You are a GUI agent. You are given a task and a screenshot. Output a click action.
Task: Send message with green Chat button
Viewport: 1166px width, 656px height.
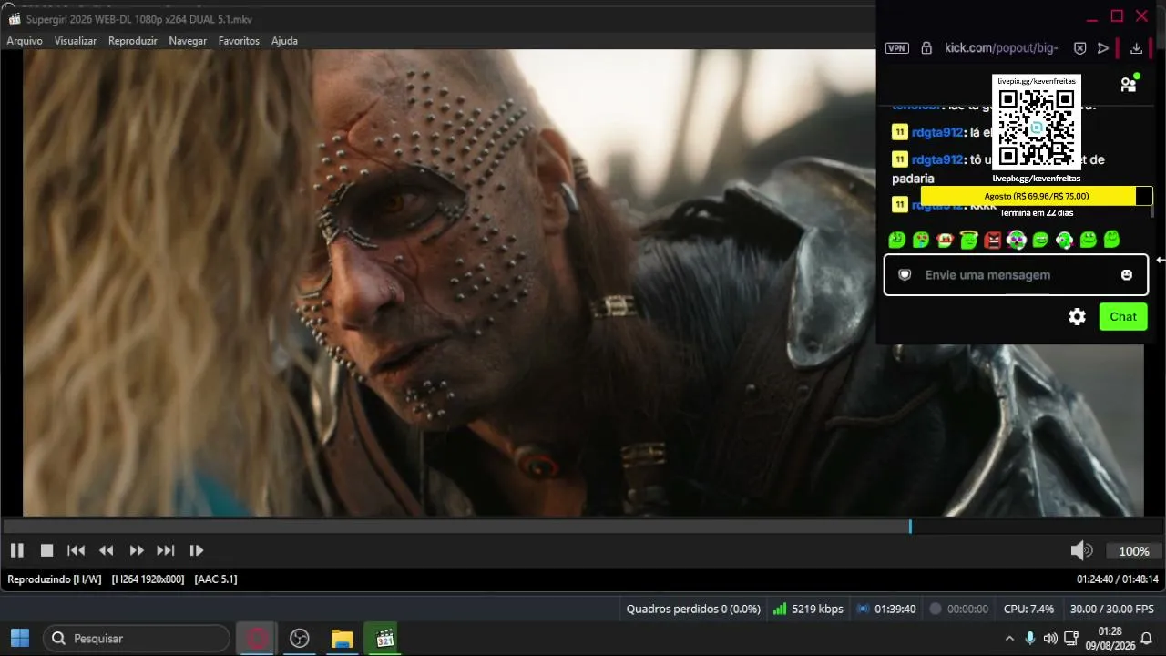(1123, 317)
